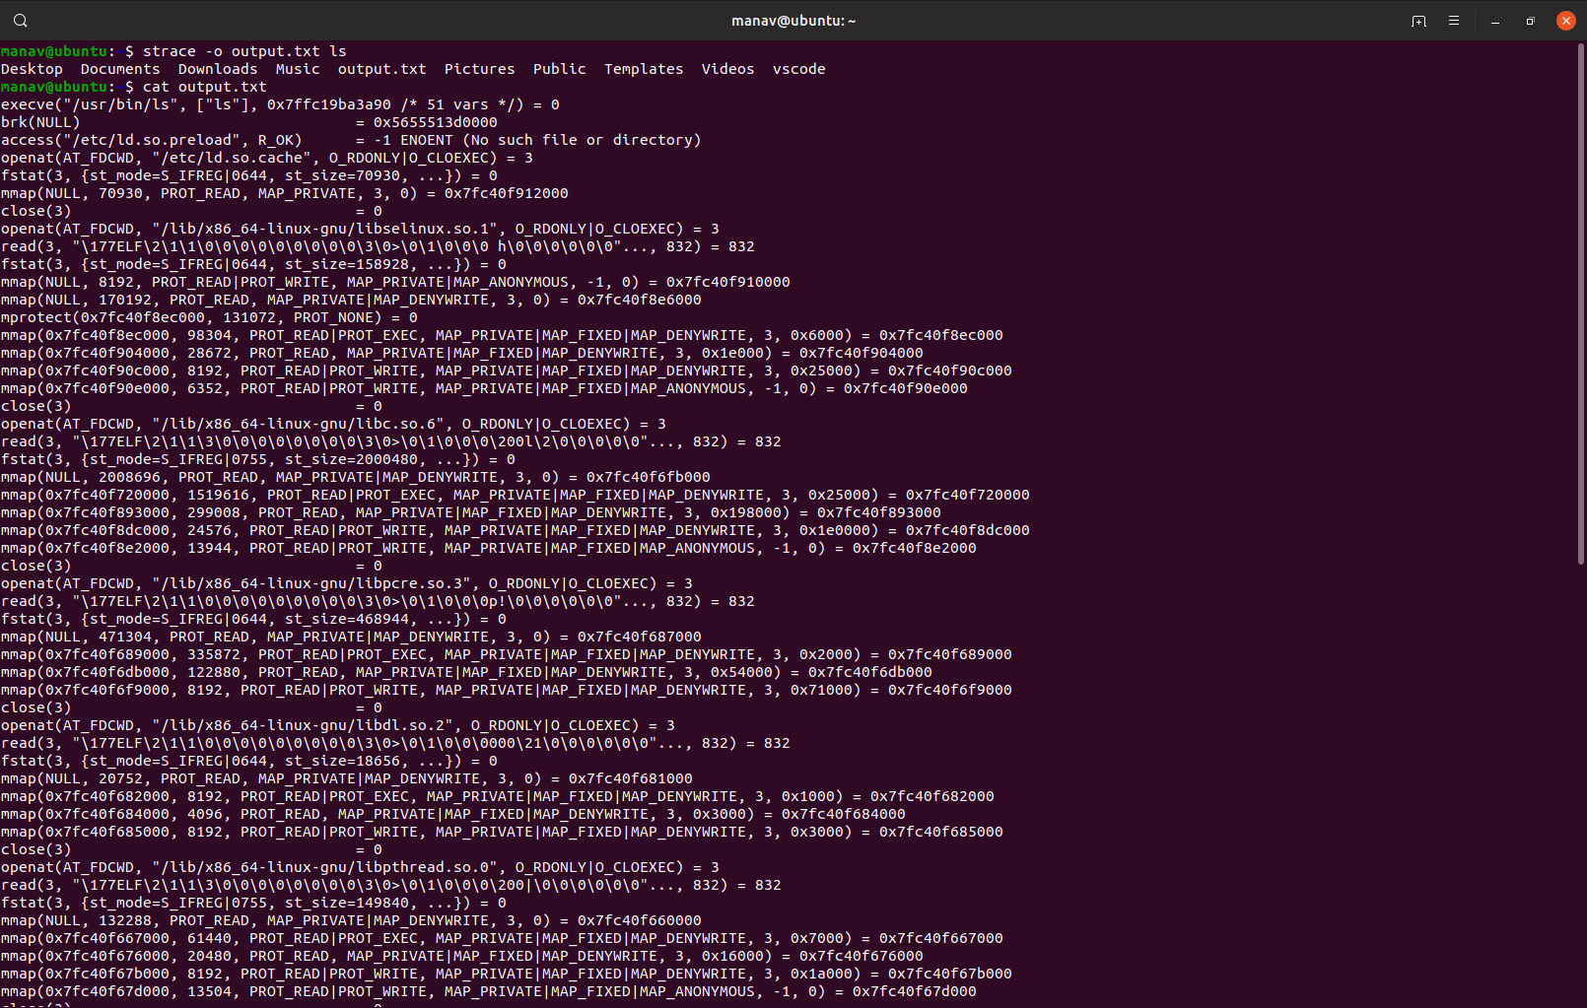
Task: Click the 'strace -o output.txt ls' command
Action: click(x=244, y=51)
